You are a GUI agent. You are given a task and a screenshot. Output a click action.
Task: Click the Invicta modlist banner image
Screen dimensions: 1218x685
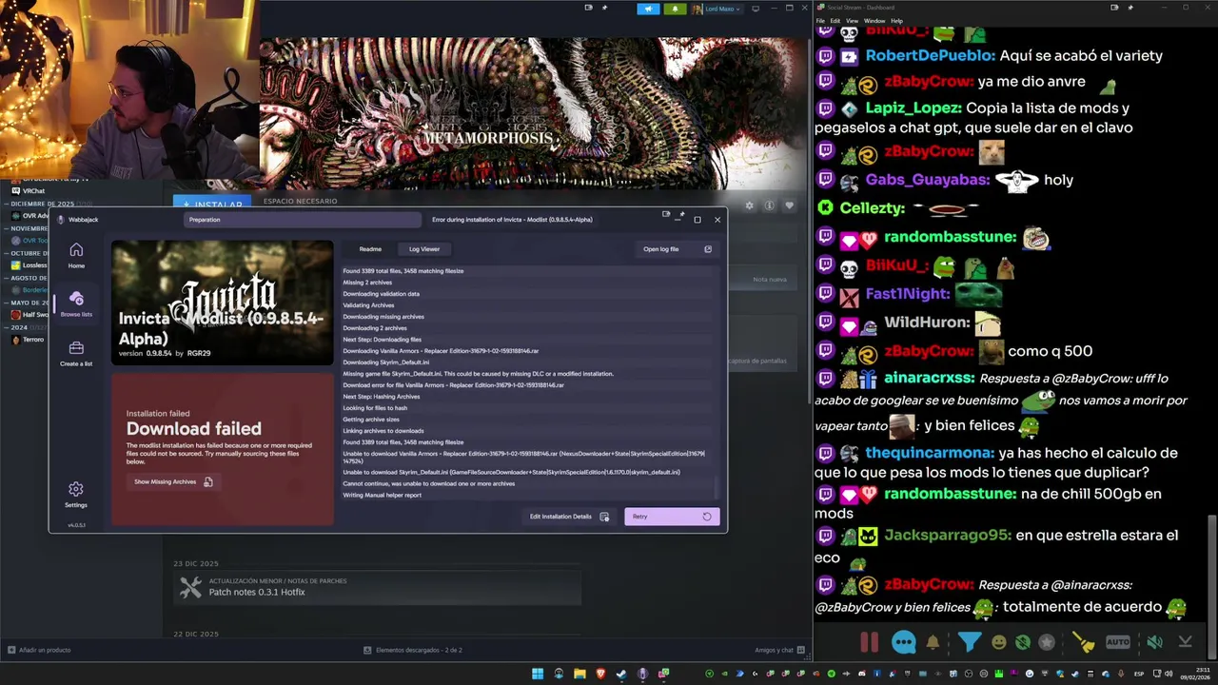pos(223,303)
